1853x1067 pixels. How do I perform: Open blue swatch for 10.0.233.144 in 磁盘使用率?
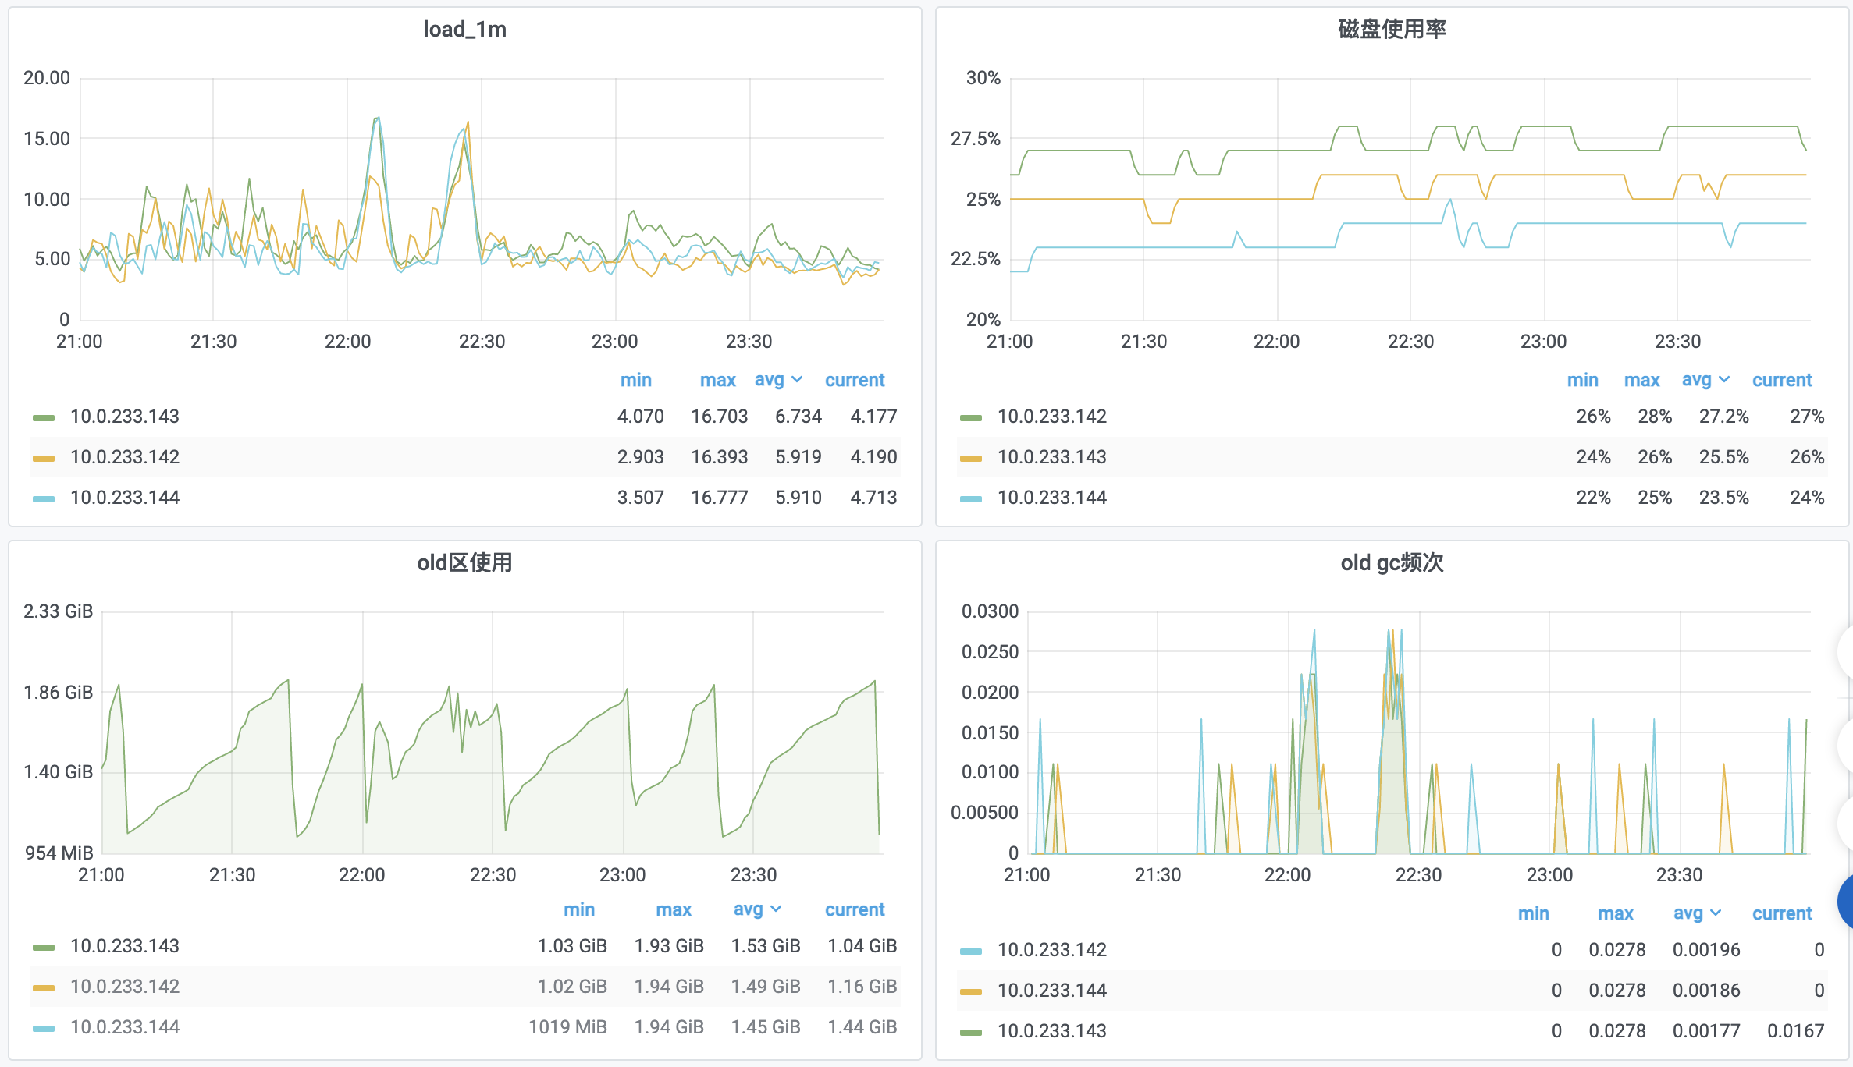971,498
